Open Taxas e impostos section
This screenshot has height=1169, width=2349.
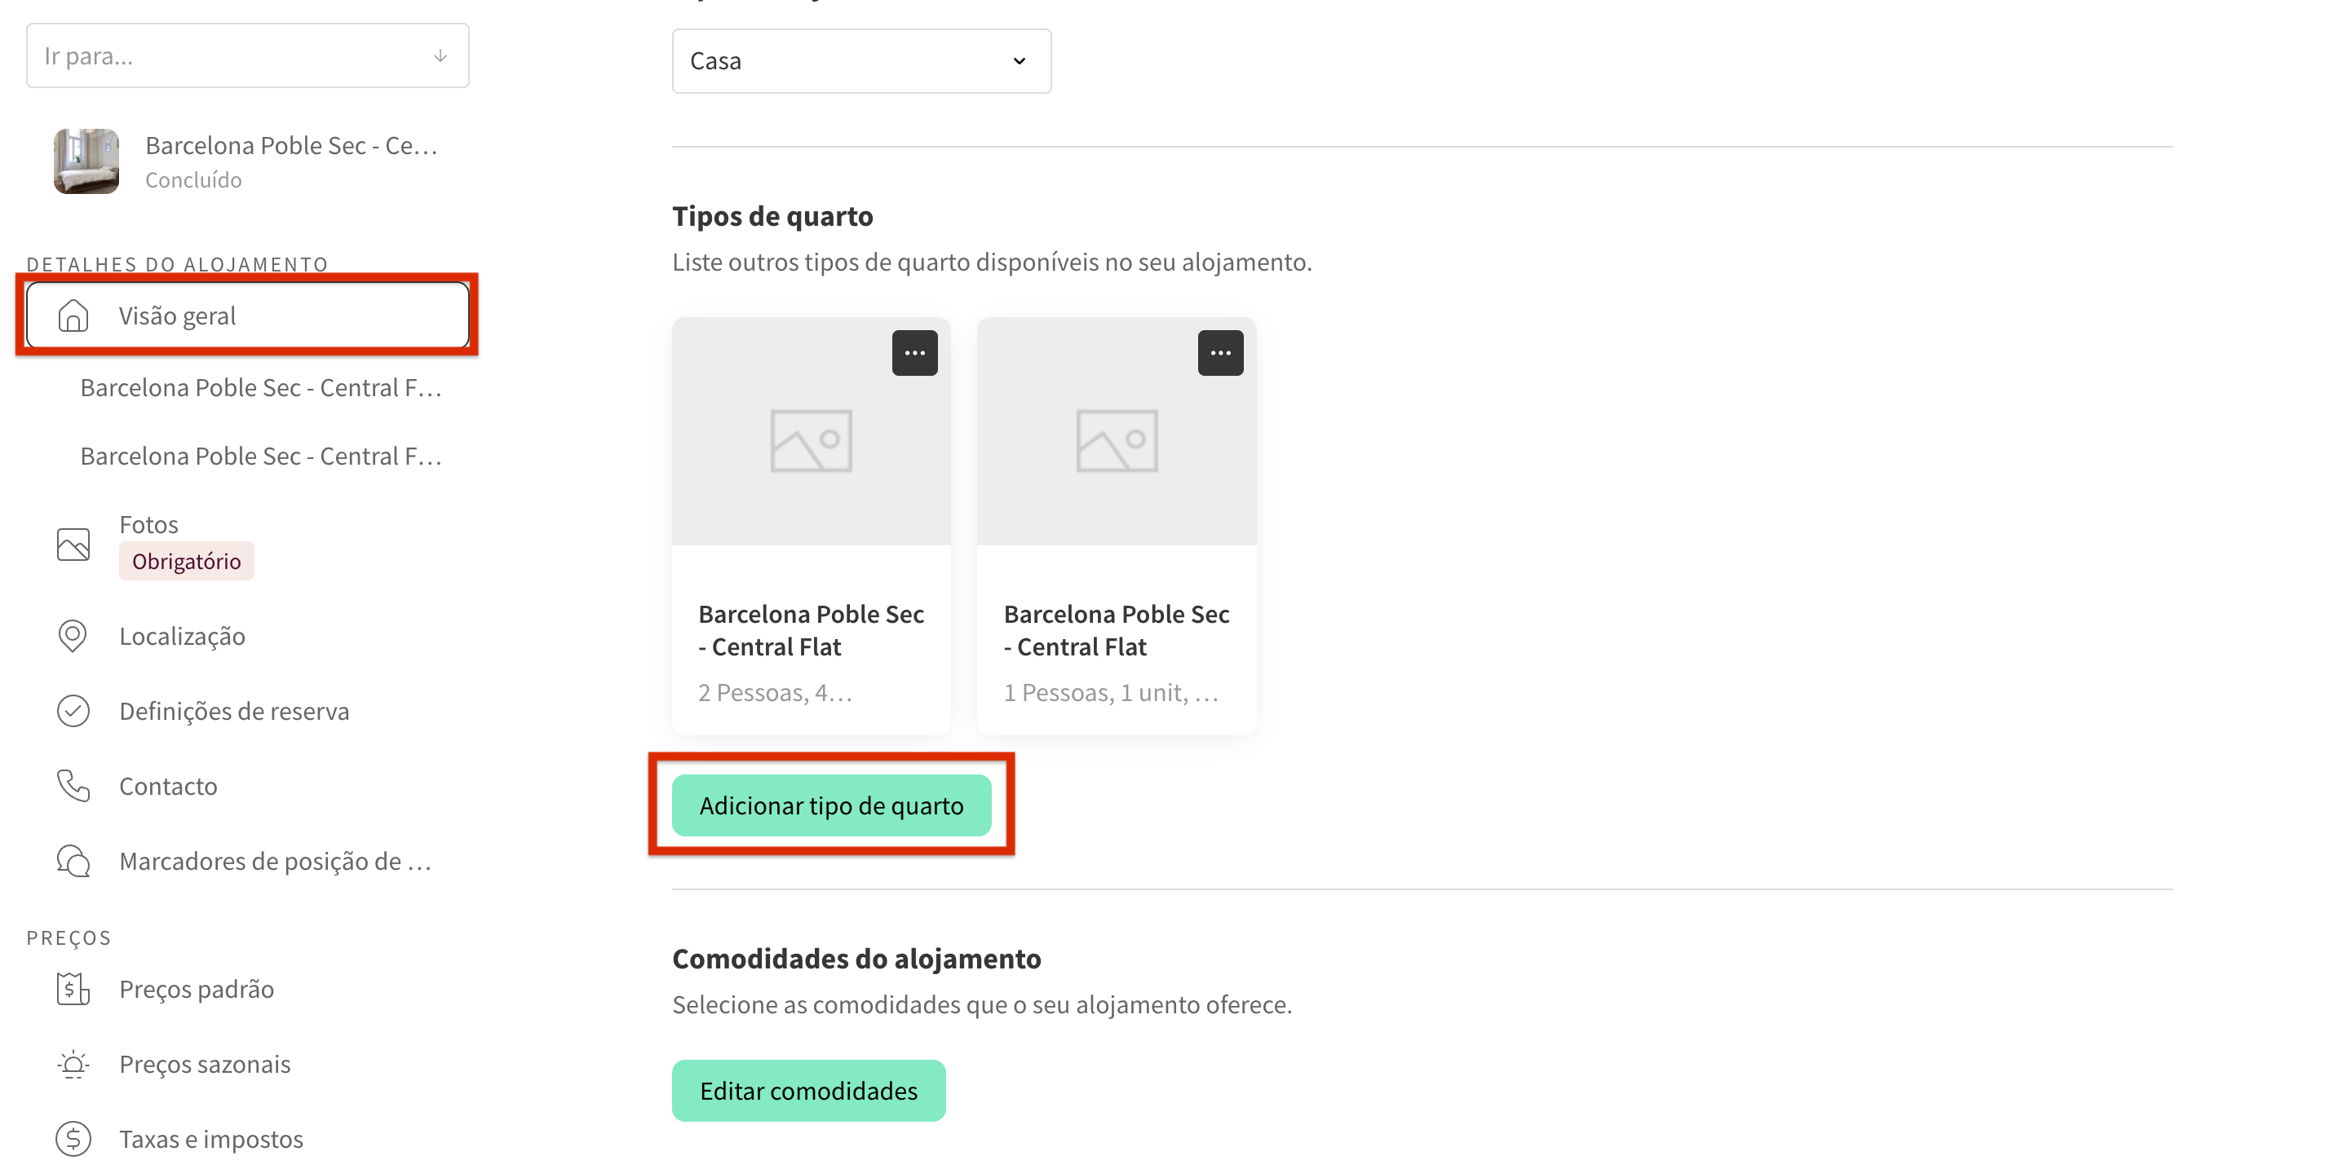(210, 1138)
